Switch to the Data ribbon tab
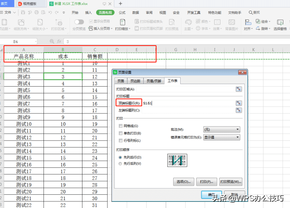290x208 pixels. click(x=135, y=12)
